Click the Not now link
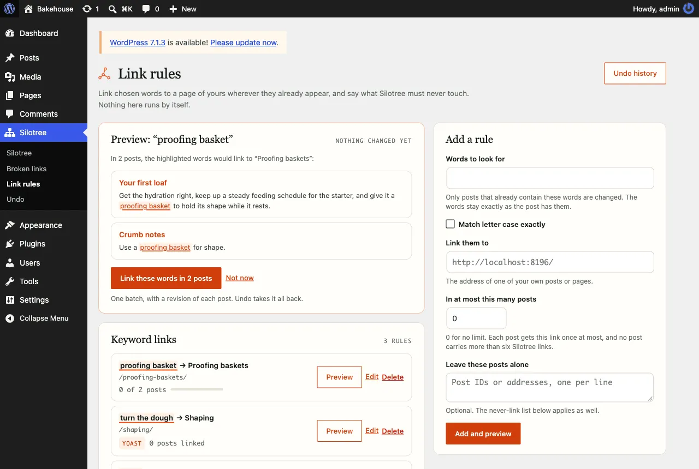 point(240,278)
